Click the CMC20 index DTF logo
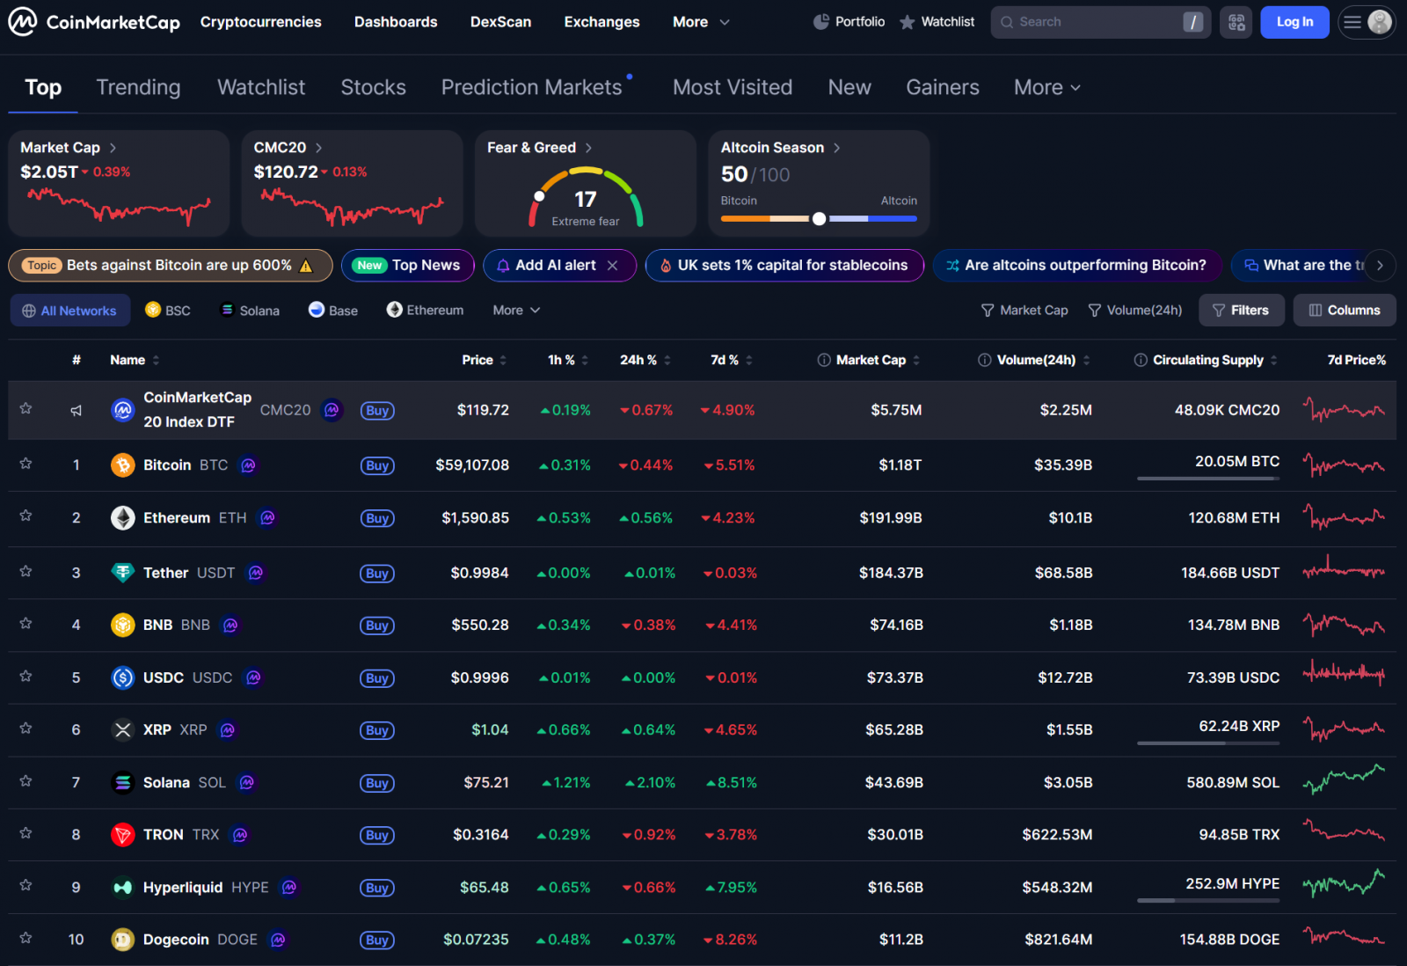This screenshot has width=1407, height=966. point(123,410)
